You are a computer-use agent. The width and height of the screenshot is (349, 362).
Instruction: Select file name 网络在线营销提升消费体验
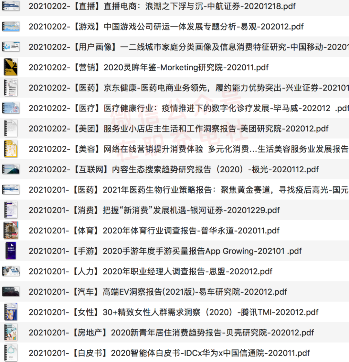tap(189, 149)
